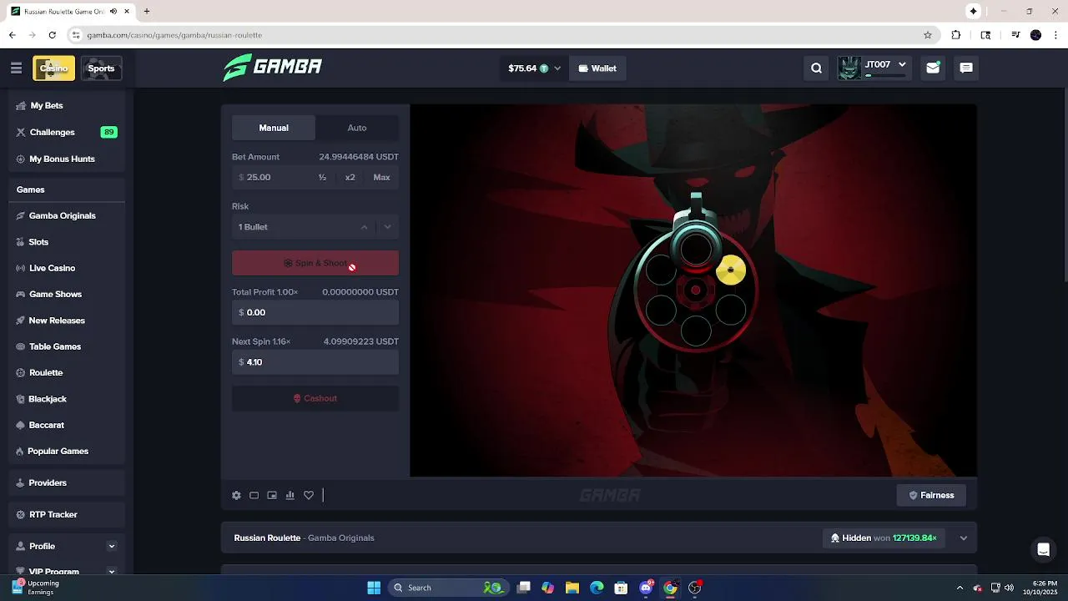Screen dimensions: 1068x601
Task: Bookmark this page star icon
Action: coord(928,35)
